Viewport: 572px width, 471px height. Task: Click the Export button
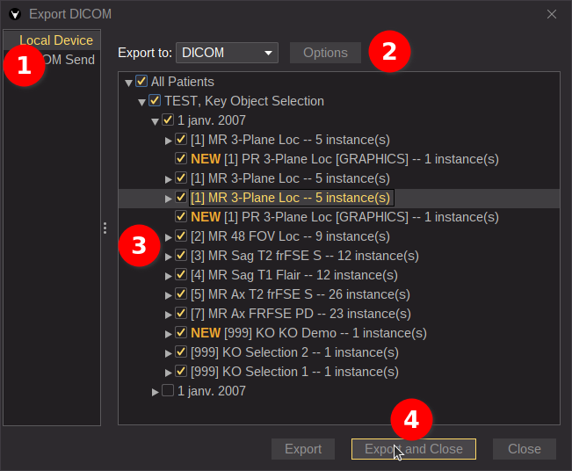pos(303,449)
